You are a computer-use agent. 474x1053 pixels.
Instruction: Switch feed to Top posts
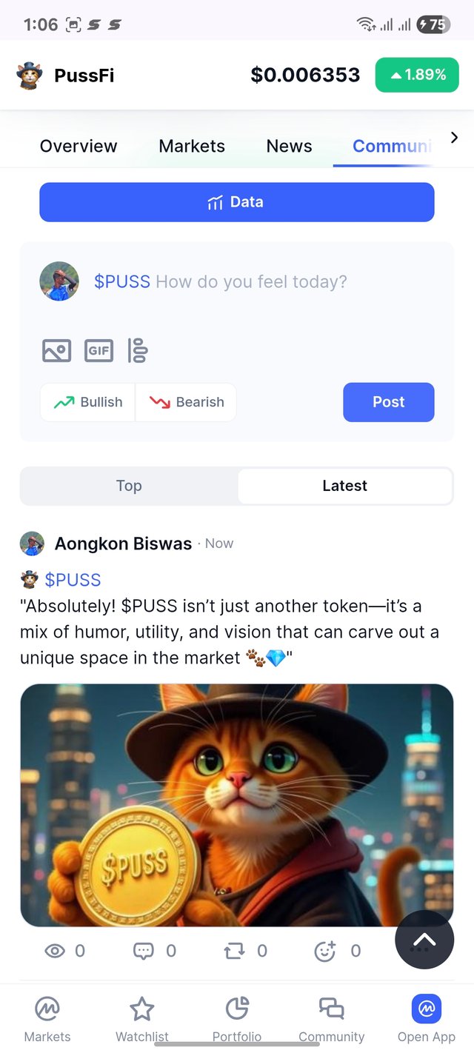[x=129, y=486]
